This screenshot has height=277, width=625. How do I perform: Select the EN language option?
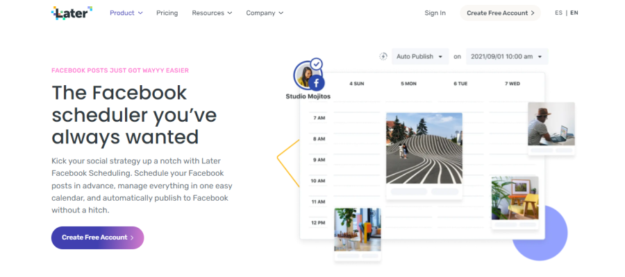click(x=574, y=12)
